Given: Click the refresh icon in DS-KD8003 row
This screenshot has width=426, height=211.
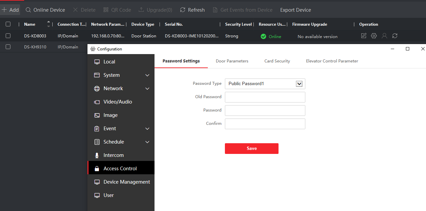Looking at the screenshot, I should [x=395, y=36].
